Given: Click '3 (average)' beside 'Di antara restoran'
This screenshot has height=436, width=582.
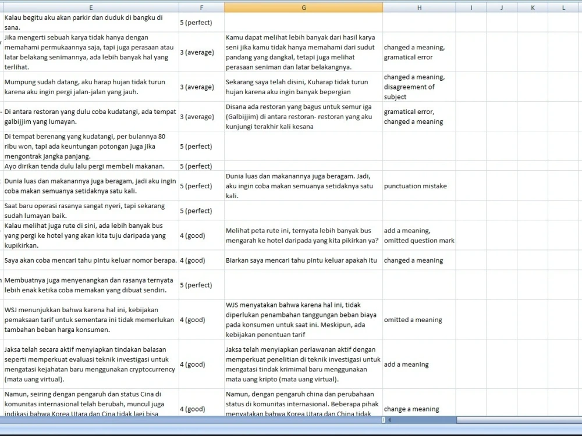Looking at the screenshot, I should pyautogui.click(x=201, y=116).
